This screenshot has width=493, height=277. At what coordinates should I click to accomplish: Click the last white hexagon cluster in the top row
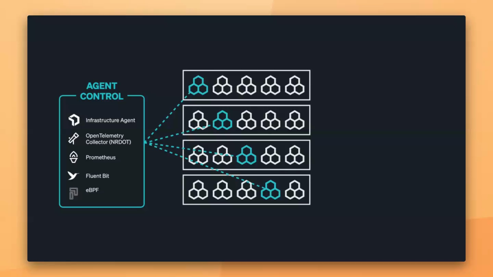click(295, 85)
